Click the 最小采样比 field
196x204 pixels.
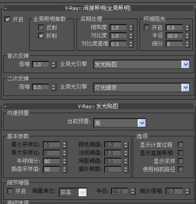[x=51, y=145]
